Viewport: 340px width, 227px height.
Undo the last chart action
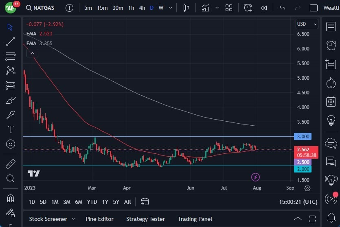282,8
